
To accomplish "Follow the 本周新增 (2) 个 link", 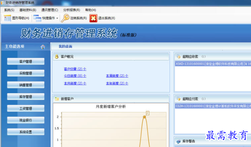I will point(117,76).
